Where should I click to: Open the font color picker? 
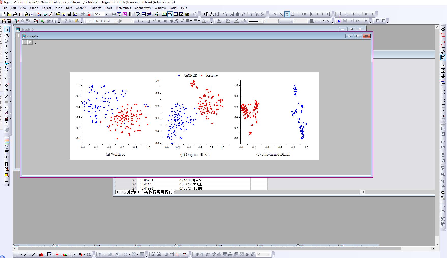204,21
